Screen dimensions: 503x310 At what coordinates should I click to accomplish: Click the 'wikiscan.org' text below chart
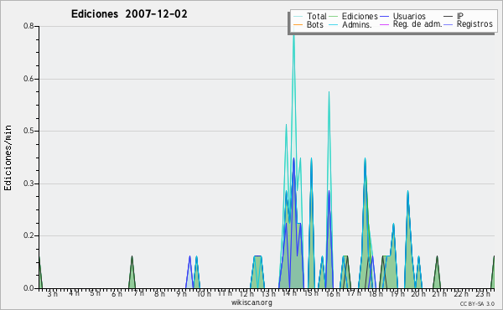pyautogui.click(x=251, y=302)
